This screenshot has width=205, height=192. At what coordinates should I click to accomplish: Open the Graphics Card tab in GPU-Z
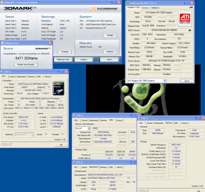click(134, 7)
